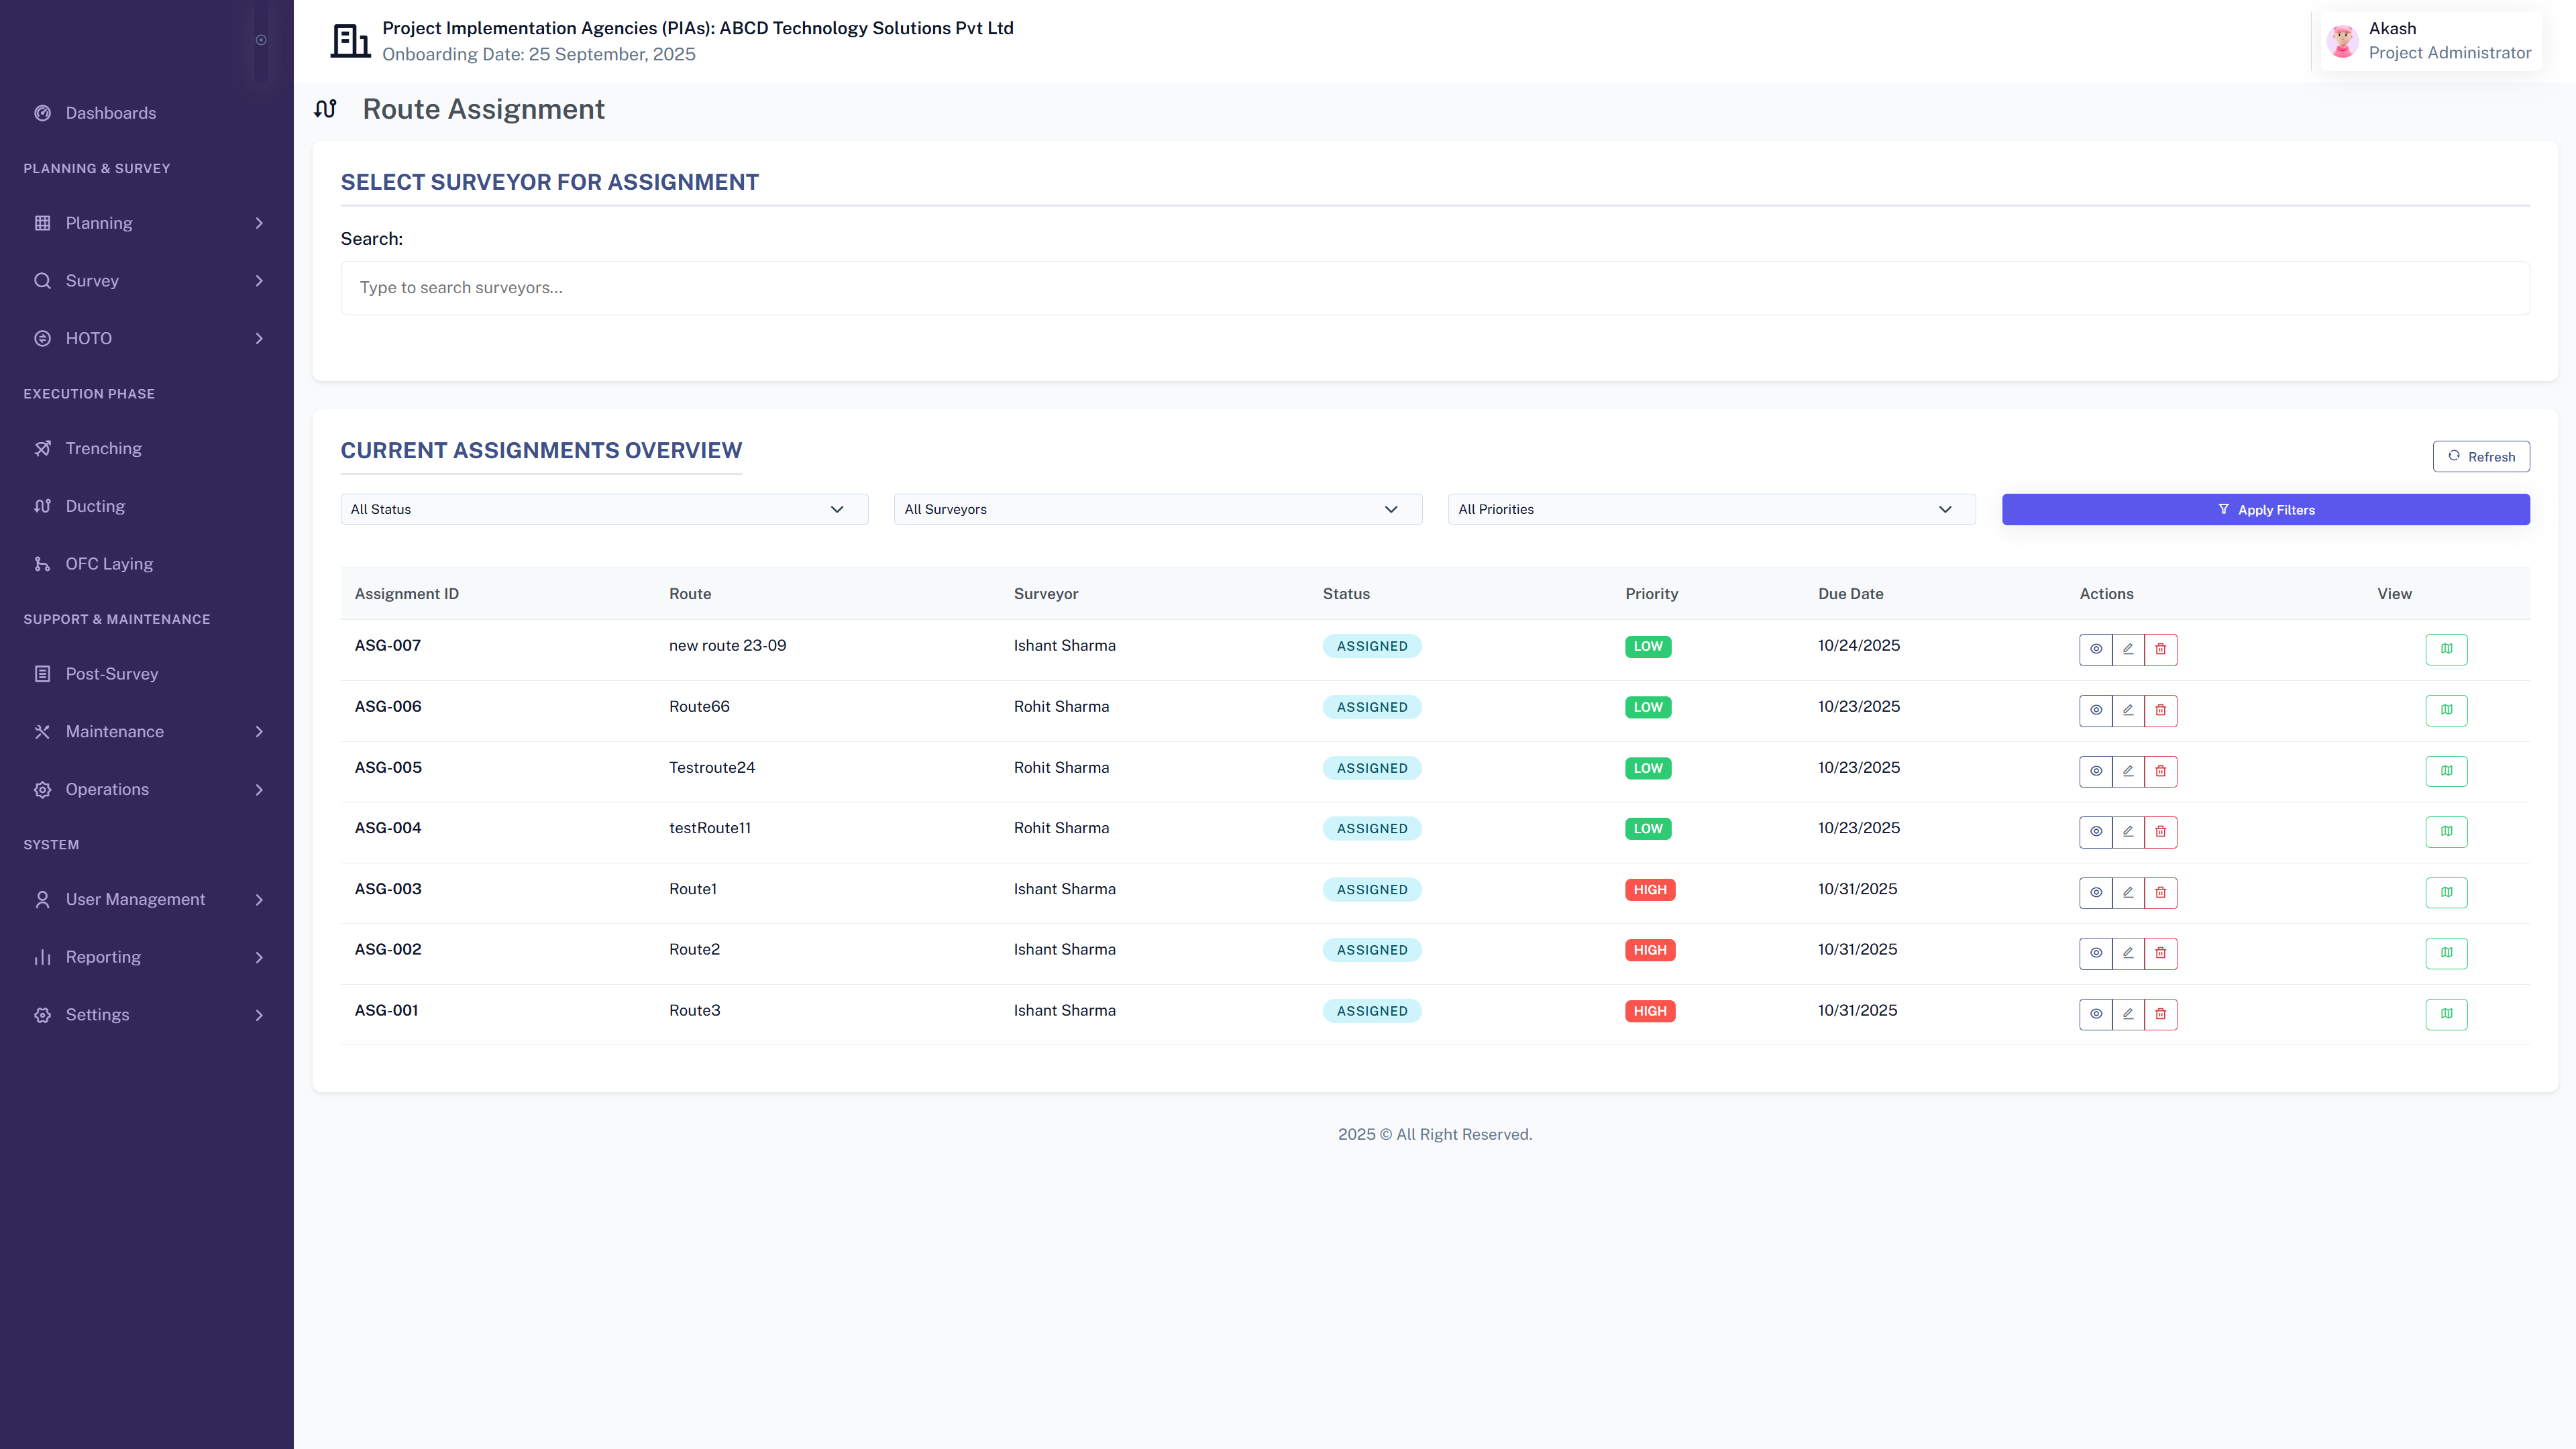
Task: Go to the Trenching sidebar item
Action: click(104, 448)
